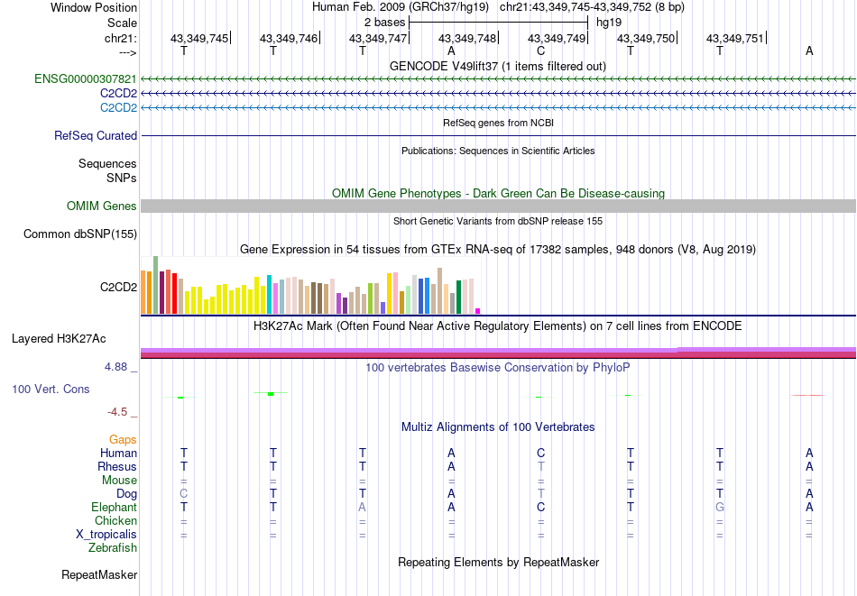This screenshot has width=857, height=596.
Task: Click the H3K27Ac Mark track title
Action: [x=498, y=326]
